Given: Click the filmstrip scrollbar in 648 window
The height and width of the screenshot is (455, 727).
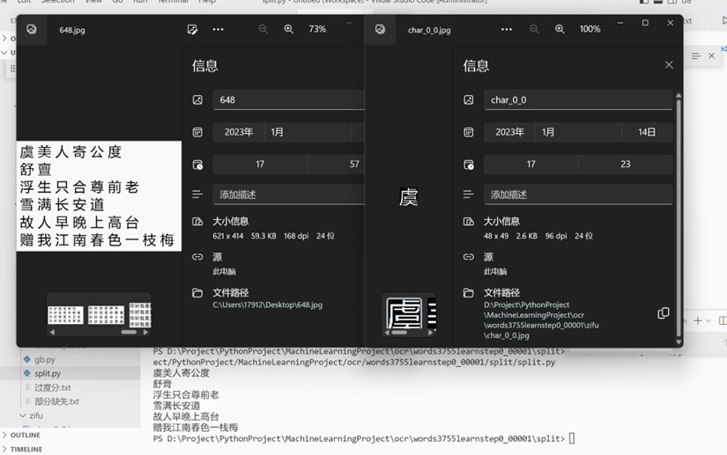Looking at the screenshot, I should pos(129,332).
